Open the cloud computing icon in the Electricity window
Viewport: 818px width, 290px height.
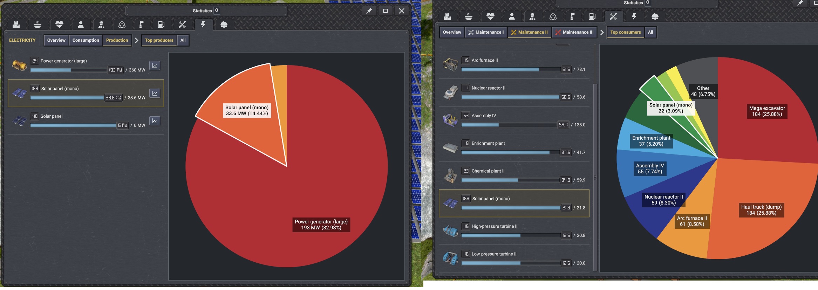pos(224,25)
